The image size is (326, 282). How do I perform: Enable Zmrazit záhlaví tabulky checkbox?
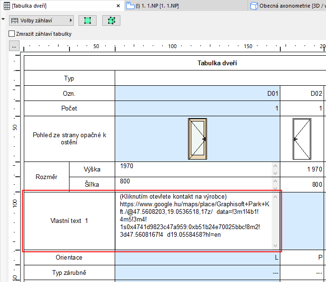(12, 34)
